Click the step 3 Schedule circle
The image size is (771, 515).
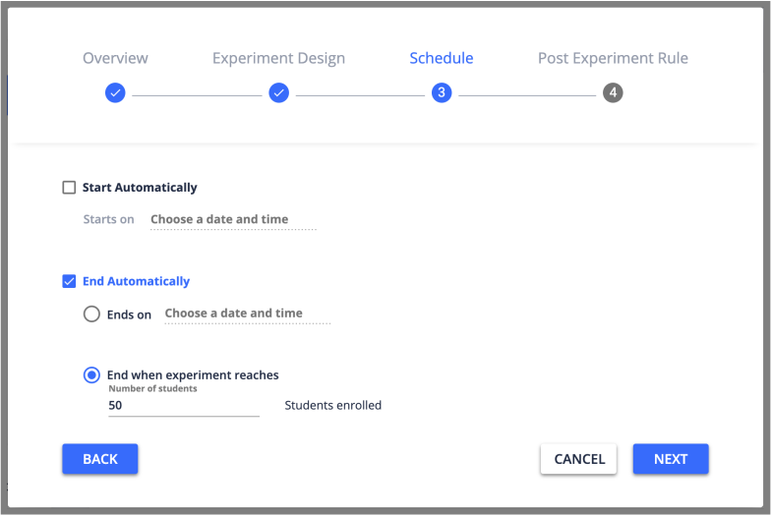tap(442, 93)
